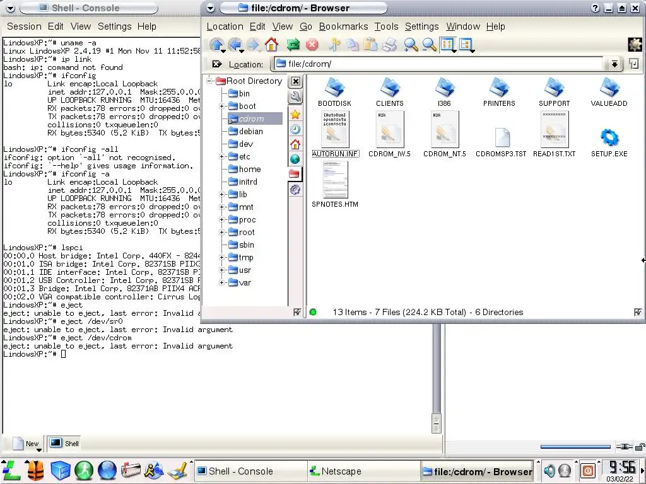Reload the cdrom folder view

pyautogui.click(x=293, y=45)
